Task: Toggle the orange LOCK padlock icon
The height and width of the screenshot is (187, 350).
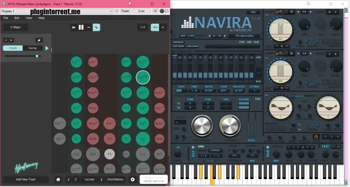Action: (x=316, y=136)
